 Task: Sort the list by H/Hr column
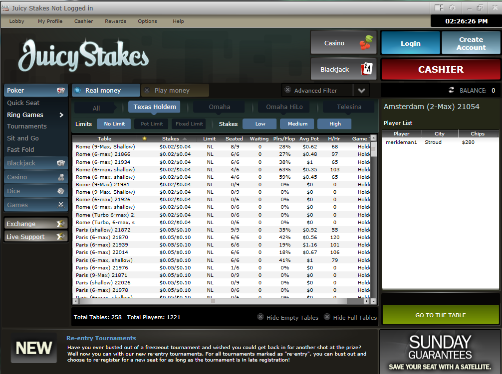click(334, 138)
